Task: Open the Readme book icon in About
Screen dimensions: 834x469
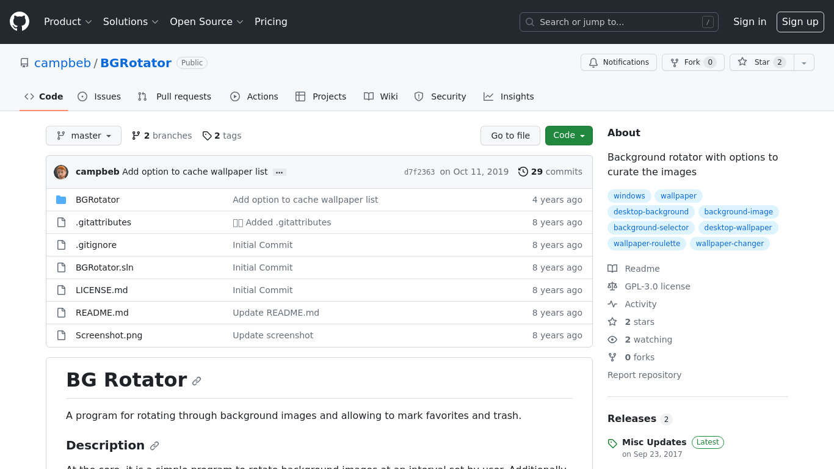Action: (x=612, y=269)
